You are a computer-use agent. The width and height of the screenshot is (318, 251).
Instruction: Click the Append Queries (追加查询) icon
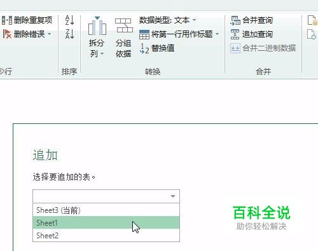tap(235, 34)
